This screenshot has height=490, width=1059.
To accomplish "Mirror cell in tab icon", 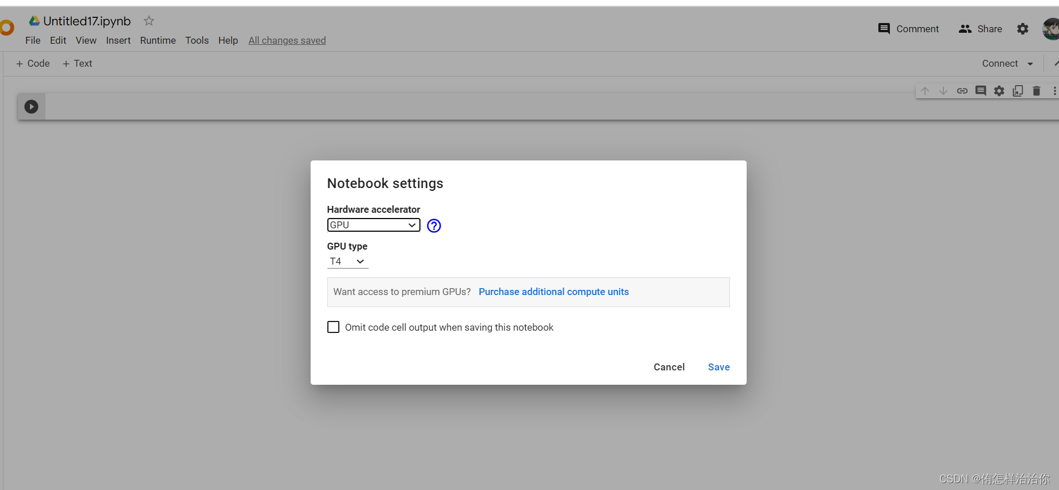I will (1018, 91).
